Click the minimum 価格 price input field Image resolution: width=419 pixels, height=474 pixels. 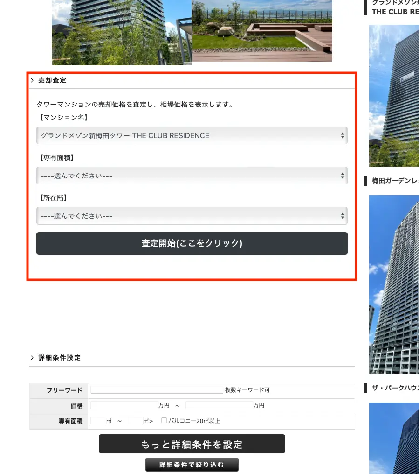[124, 405]
